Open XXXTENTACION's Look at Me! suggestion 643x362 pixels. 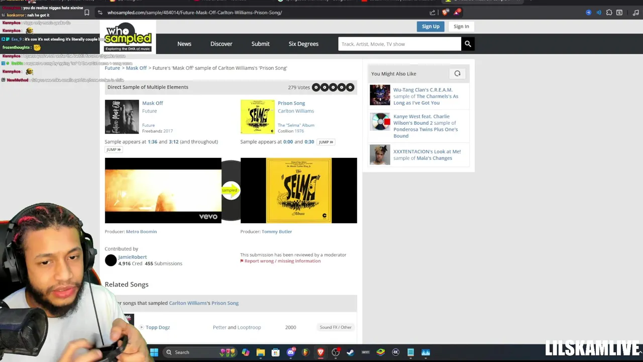pyautogui.click(x=427, y=154)
